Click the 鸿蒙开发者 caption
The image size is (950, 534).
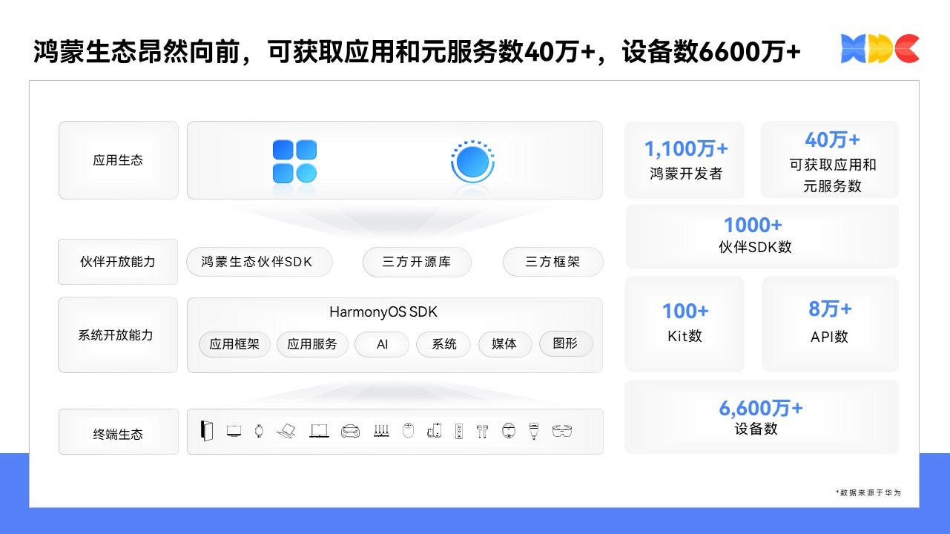[686, 174]
